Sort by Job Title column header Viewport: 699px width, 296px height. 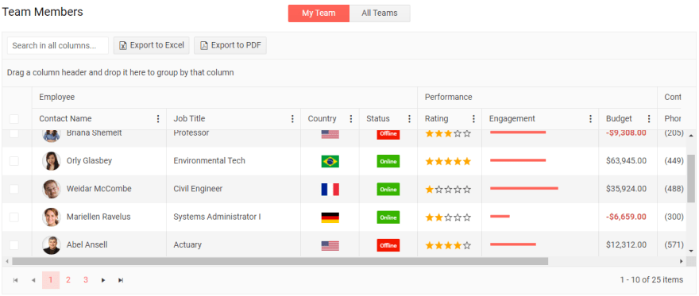tap(190, 119)
